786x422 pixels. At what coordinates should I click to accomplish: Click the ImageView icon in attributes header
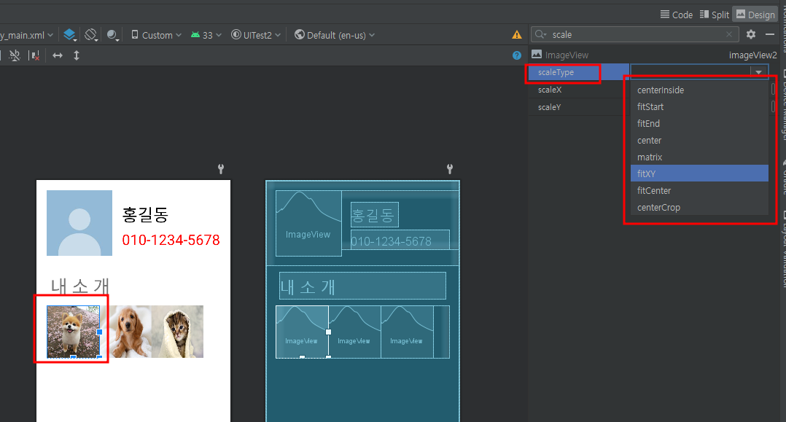537,54
